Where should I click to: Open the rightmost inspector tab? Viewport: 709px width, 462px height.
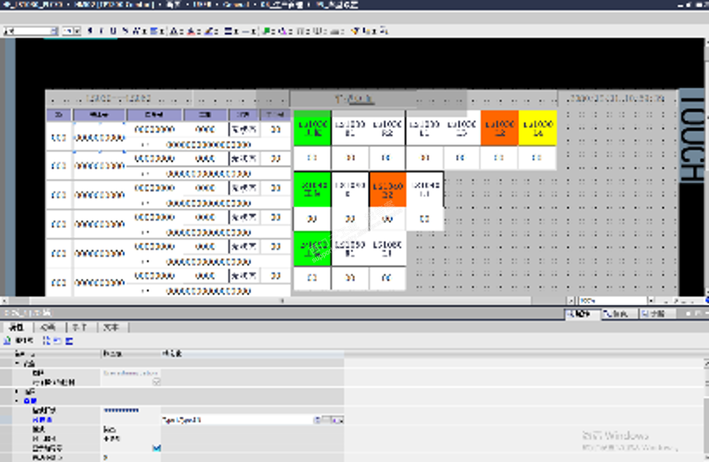click(653, 314)
